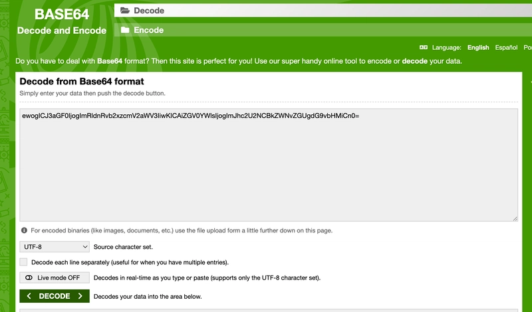
Task: Click inside the Base64 input text area
Action: tap(269, 165)
